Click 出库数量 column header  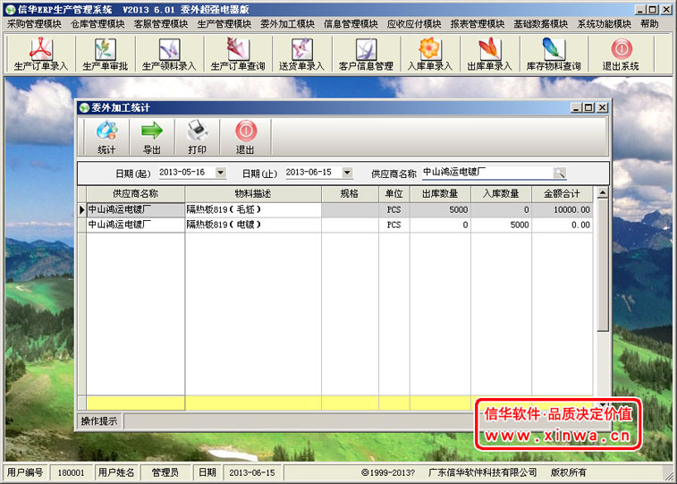(440, 194)
